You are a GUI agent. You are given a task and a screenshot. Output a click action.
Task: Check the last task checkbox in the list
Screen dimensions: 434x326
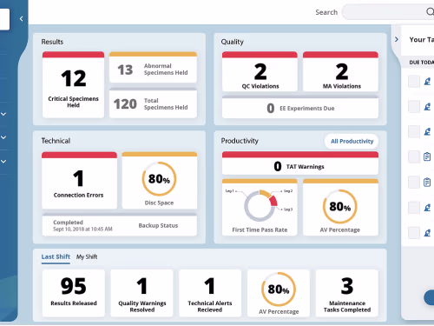(x=414, y=233)
